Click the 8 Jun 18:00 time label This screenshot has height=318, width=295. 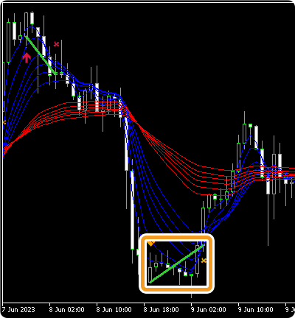(x=161, y=310)
